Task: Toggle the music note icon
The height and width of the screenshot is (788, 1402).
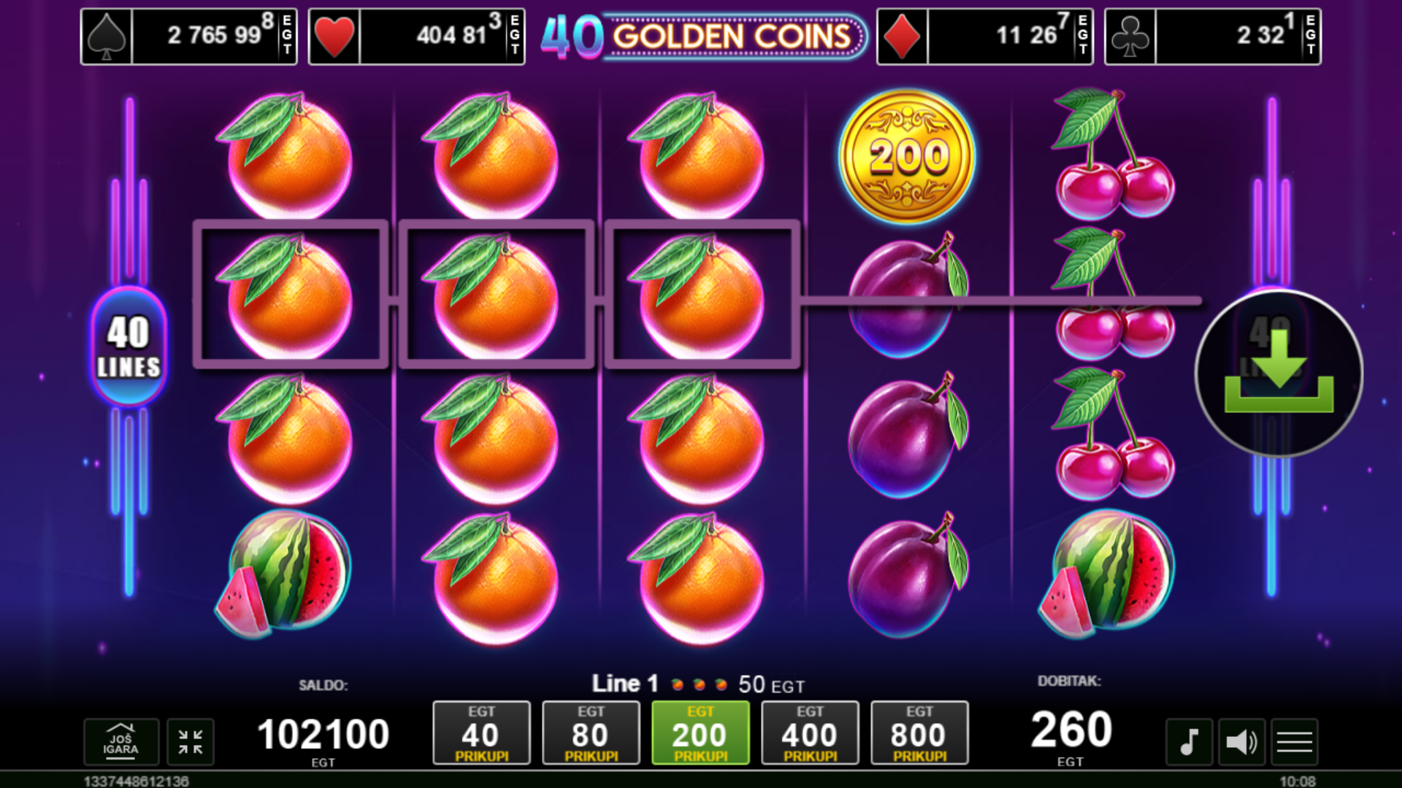Action: [1189, 742]
